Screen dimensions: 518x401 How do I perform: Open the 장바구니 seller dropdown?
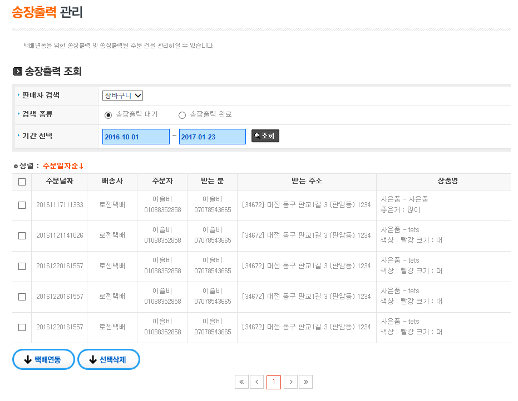click(122, 96)
